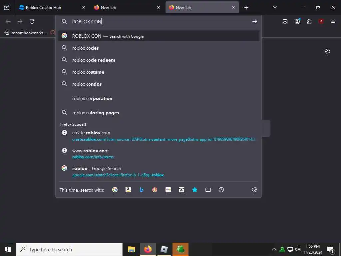Open green people app taskbar icon
The height and width of the screenshot is (256, 341).
point(180,249)
